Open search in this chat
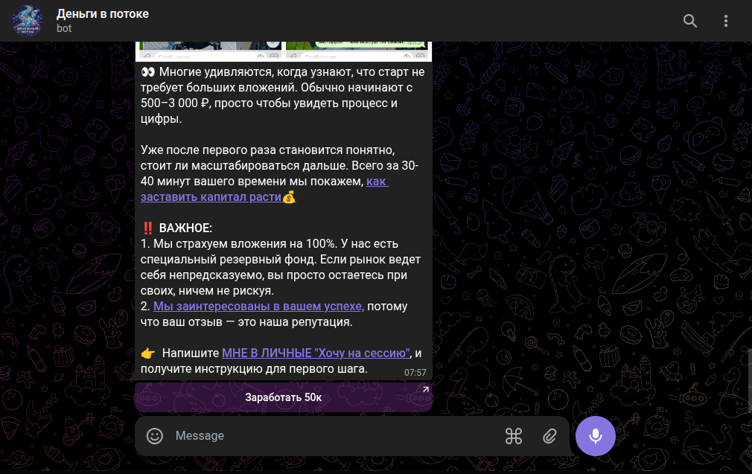752x474 pixels. coord(690,21)
